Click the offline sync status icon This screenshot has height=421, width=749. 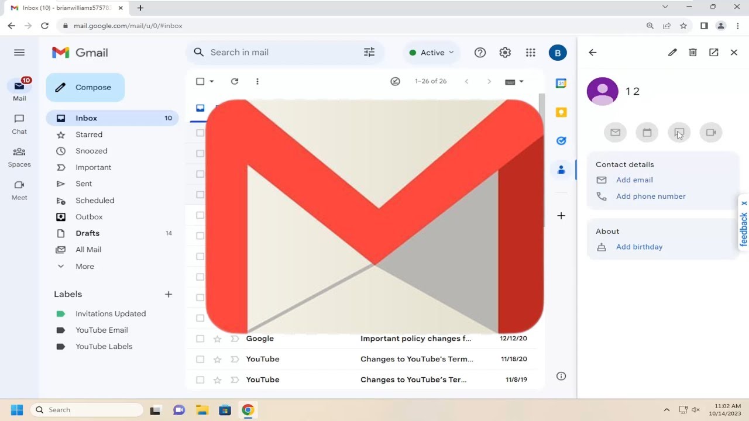[395, 82]
